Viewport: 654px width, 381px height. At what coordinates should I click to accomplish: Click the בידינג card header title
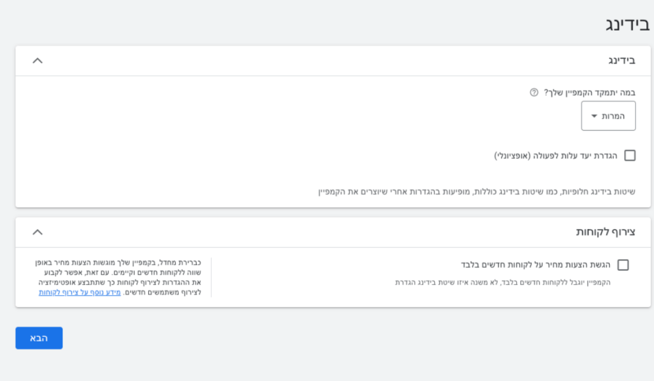[x=621, y=61]
